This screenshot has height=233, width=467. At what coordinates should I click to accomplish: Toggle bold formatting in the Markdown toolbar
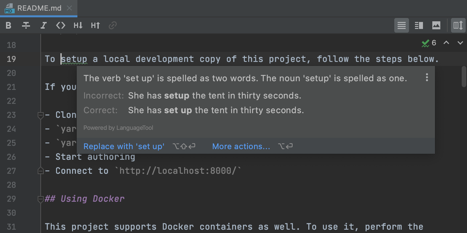[9, 25]
